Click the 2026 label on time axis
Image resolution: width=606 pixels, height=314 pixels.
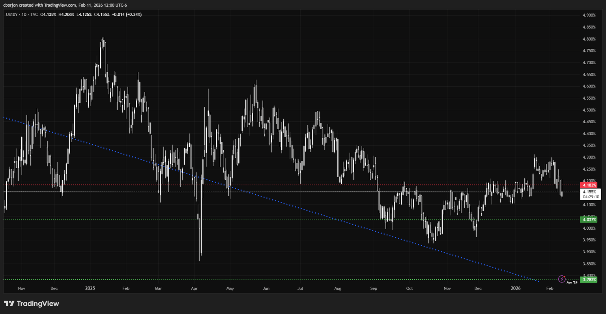click(x=516, y=288)
